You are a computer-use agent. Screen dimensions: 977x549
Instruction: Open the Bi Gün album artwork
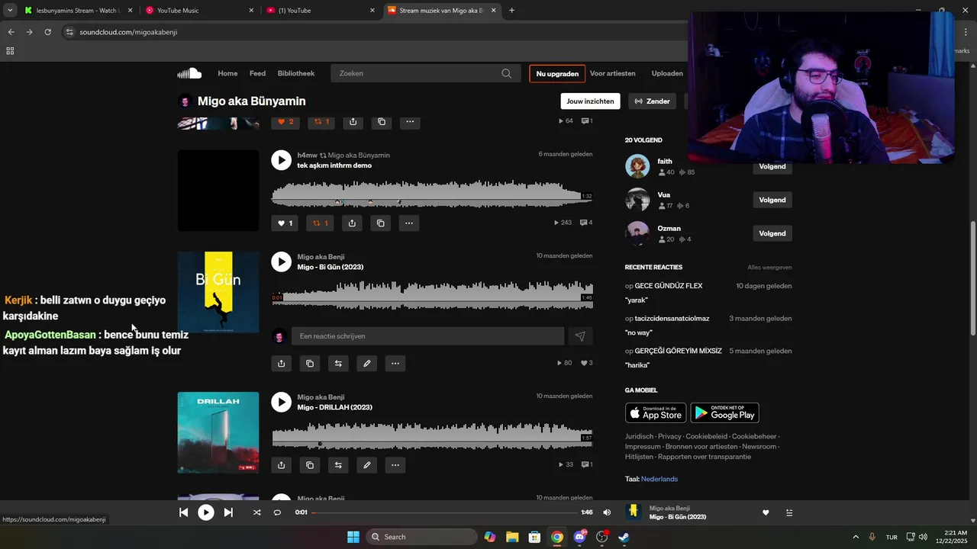pos(218,292)
